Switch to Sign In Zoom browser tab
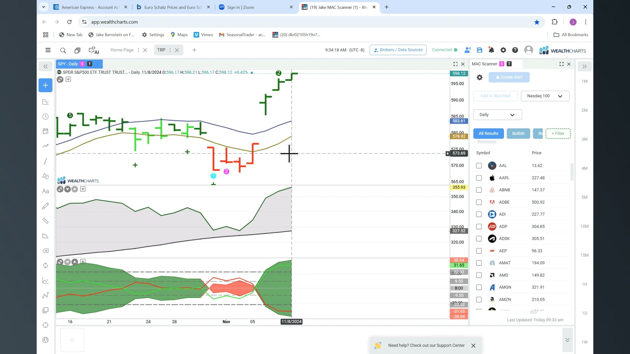Image resolution: width=630 pixels, height=354 pixels. point(256,7)
